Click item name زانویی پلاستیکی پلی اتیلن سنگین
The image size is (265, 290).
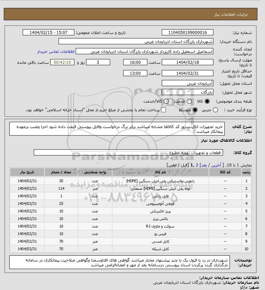(160, 181)
